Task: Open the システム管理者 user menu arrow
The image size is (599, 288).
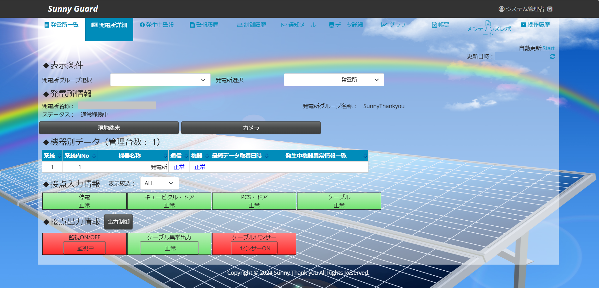Action: (x=550, y=9)
